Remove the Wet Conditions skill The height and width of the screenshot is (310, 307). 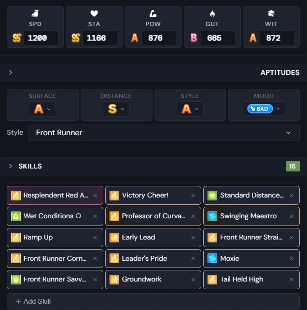[95, 216]
